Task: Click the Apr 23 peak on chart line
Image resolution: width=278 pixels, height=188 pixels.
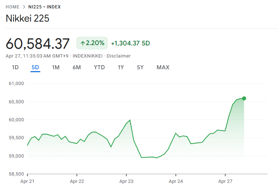Action: point(130,120)
